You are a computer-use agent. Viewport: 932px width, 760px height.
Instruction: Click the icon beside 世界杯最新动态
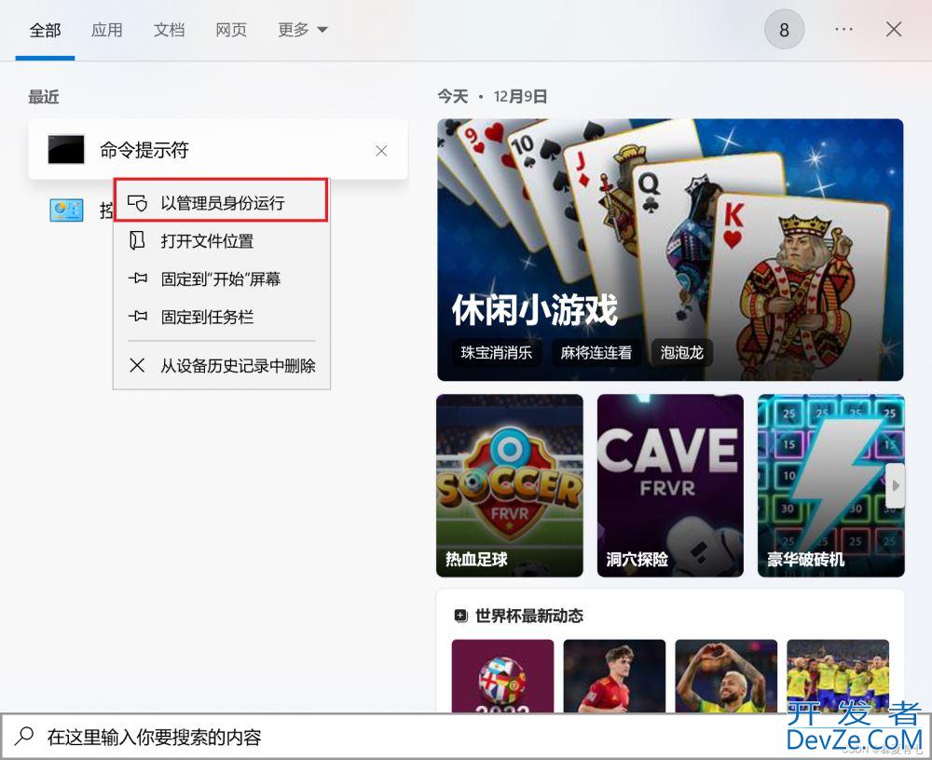click(x=460, y=616)
